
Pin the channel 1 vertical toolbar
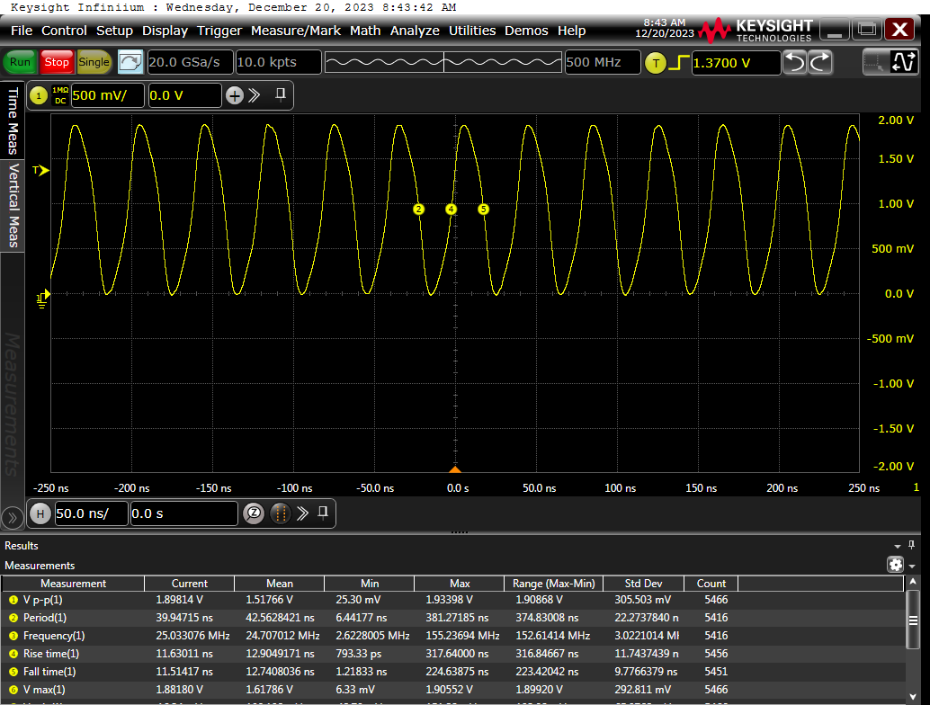point(281,95)
